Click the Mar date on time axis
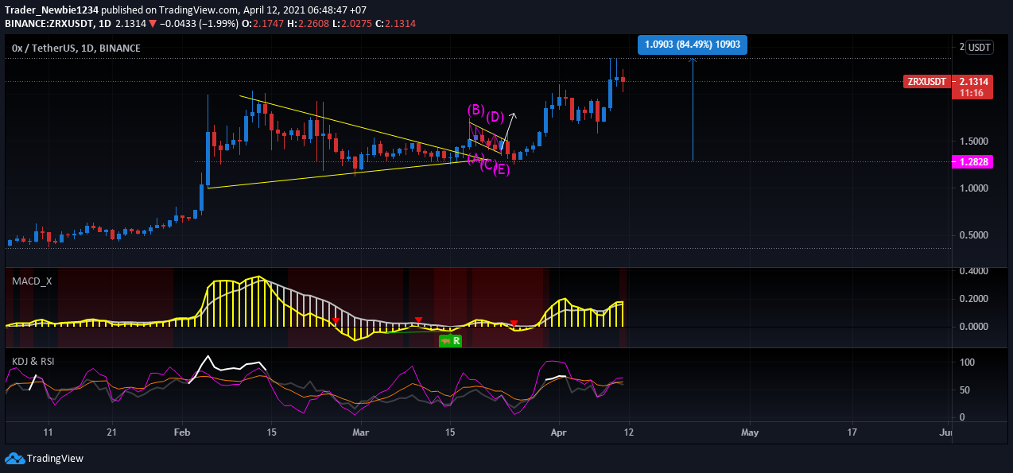Viewport: 1013px width, 473px height. [x=361, y=433]
